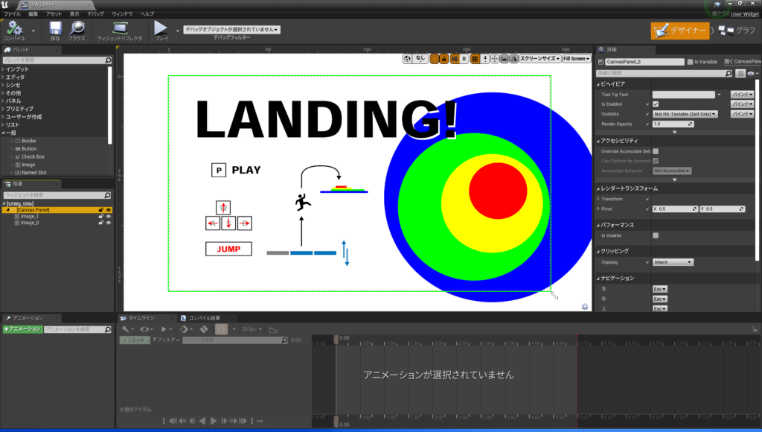Switch to グラフ graph mode button

coord(737,31)
